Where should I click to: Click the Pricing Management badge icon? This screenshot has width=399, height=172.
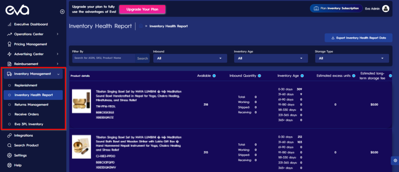(x=9, y=44)
